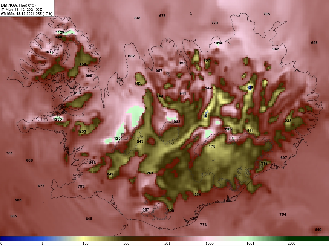Select the 261 map value label

[x=150, y=173]
